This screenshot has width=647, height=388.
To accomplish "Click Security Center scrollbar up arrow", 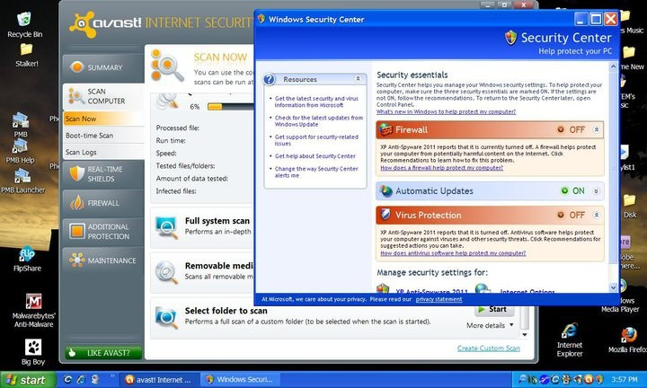I will [x=613, y=66].
